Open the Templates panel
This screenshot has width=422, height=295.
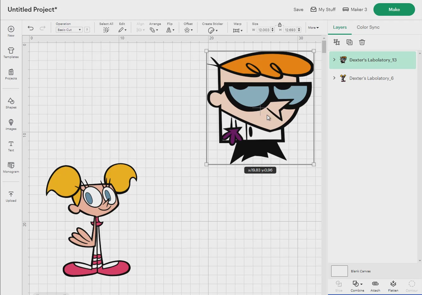tap(11, 53)
